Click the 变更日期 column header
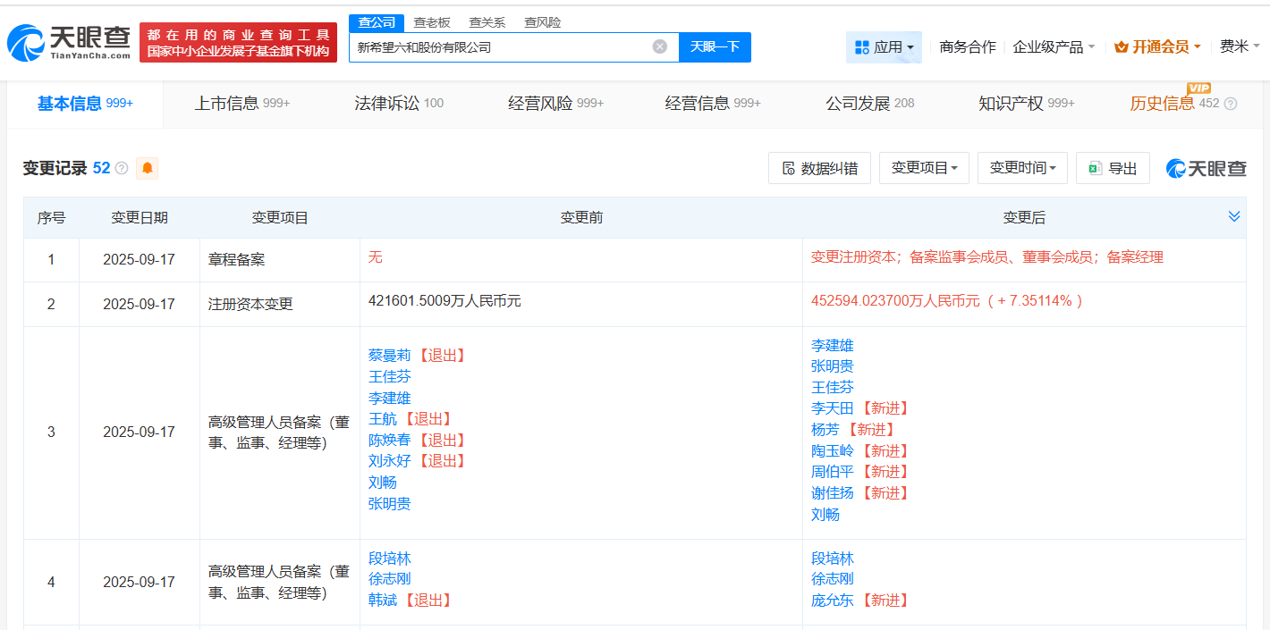The height and width of the screenshot is (630, 1270). (139, 217)
